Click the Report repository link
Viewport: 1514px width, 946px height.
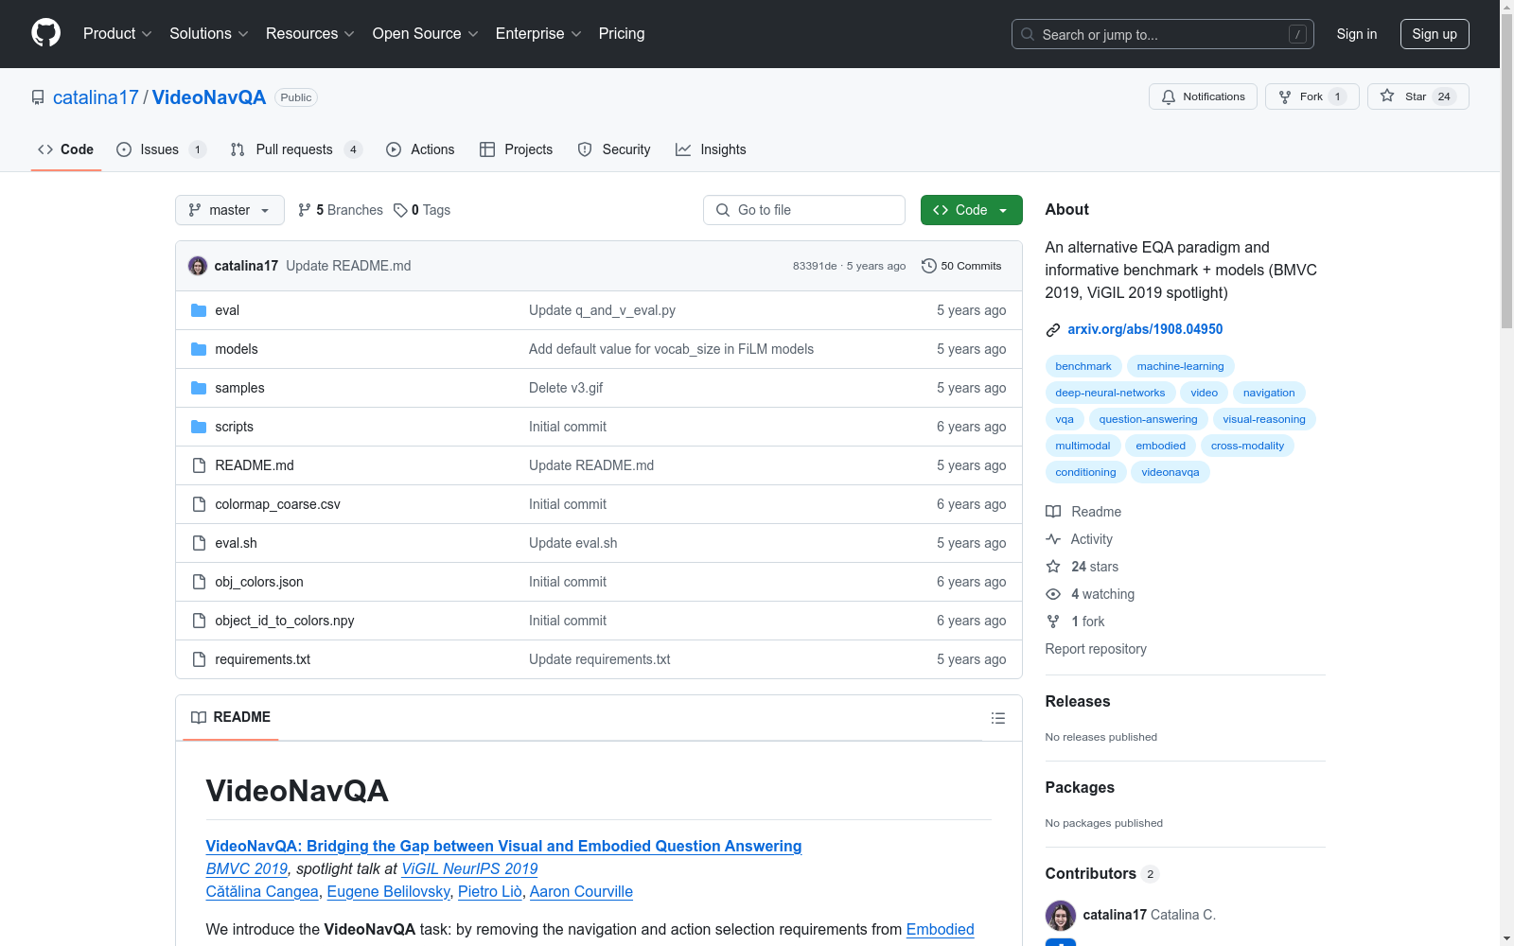[x=1096, y=649]
